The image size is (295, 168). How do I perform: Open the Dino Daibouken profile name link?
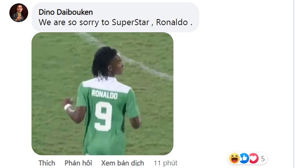click(66, 12)
